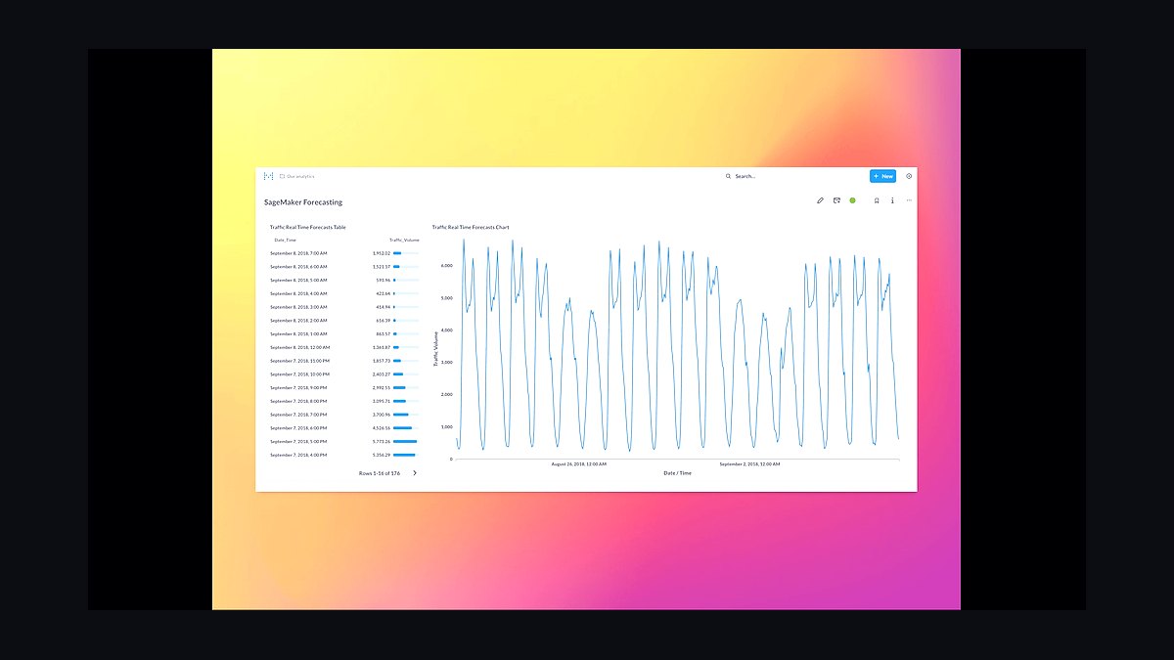The height and width of the screenshot is (660, 1174).
Task: Select the September 8, 2018, 2:00 AM cell
Action: click(x=298, y=321)
